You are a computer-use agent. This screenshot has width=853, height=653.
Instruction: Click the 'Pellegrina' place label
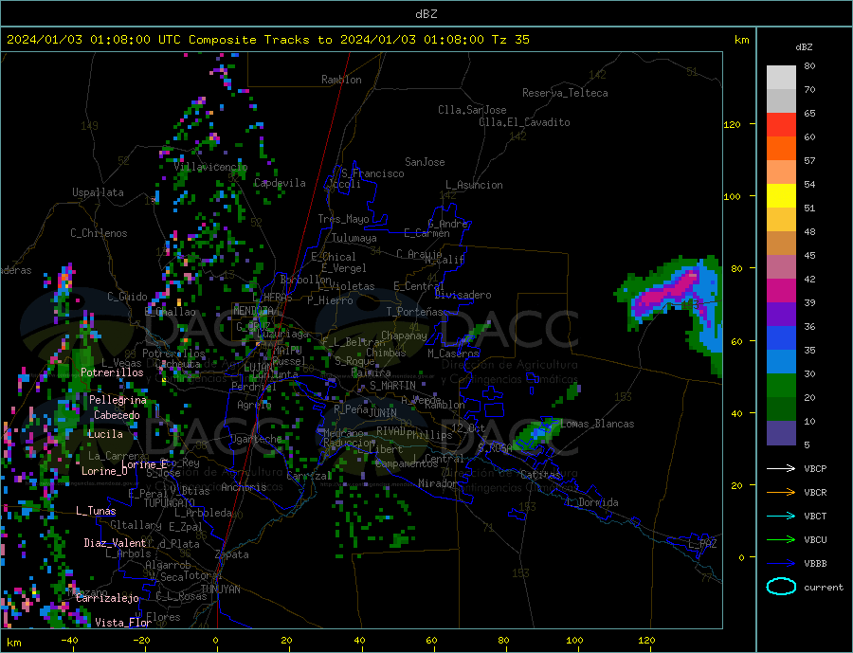click(x=118, y=400)
